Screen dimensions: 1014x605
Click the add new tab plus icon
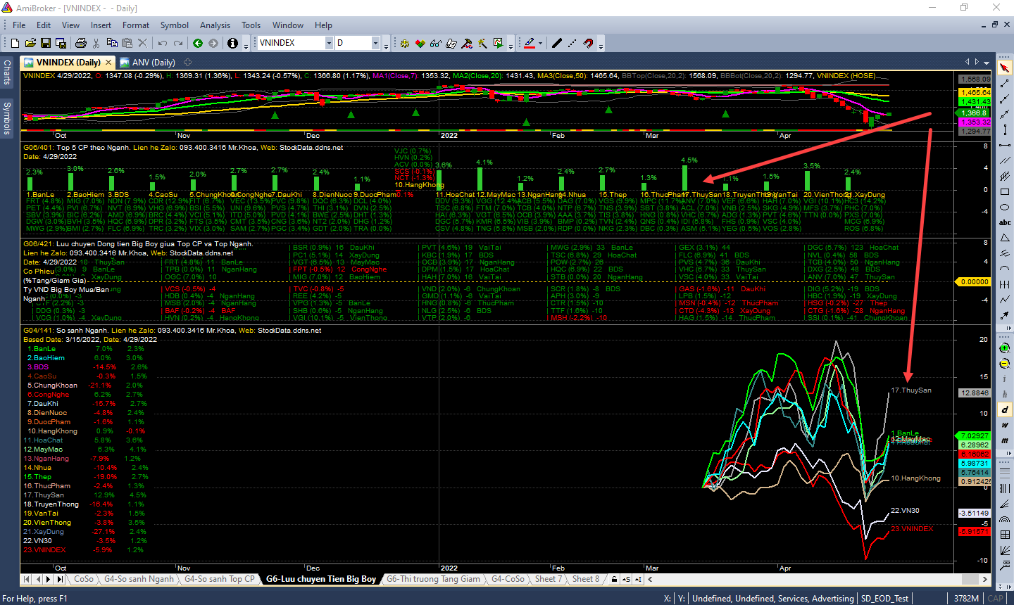(x=187, y=63)
